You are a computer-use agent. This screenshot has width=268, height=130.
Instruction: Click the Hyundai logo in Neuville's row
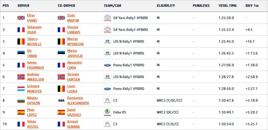[108, 42]
